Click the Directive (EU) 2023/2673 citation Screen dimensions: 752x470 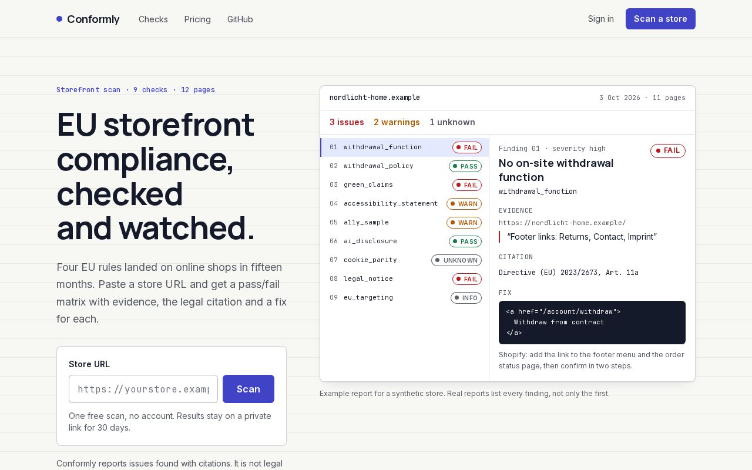click(x=569, y=273)
